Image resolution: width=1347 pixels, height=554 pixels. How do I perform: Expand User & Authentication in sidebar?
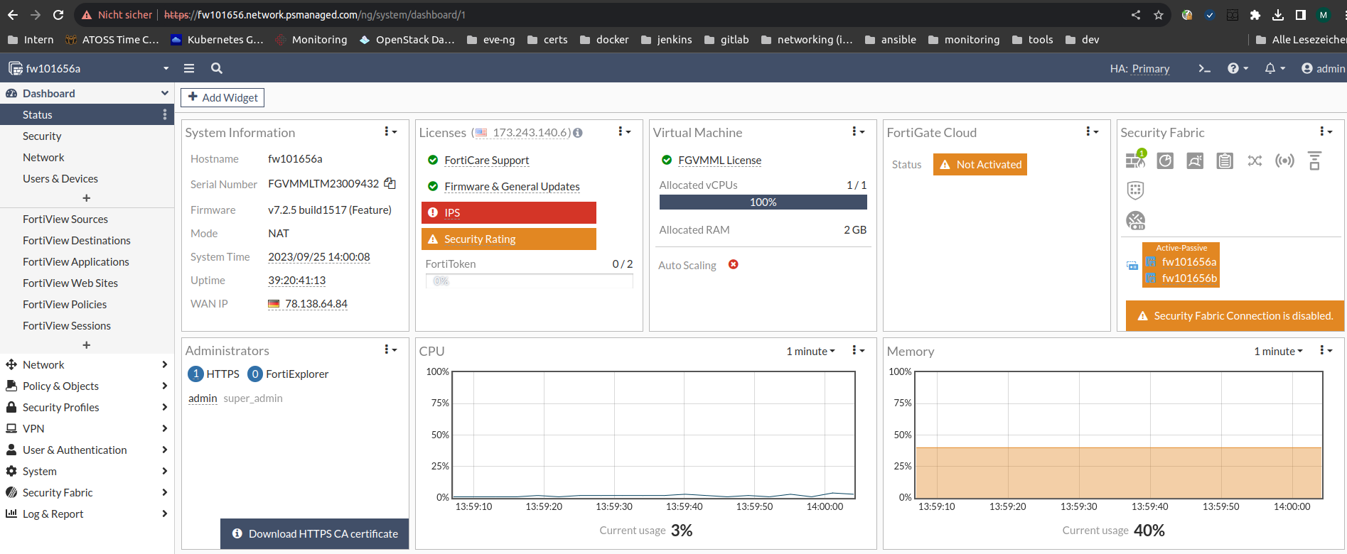[x=87, y=450]
